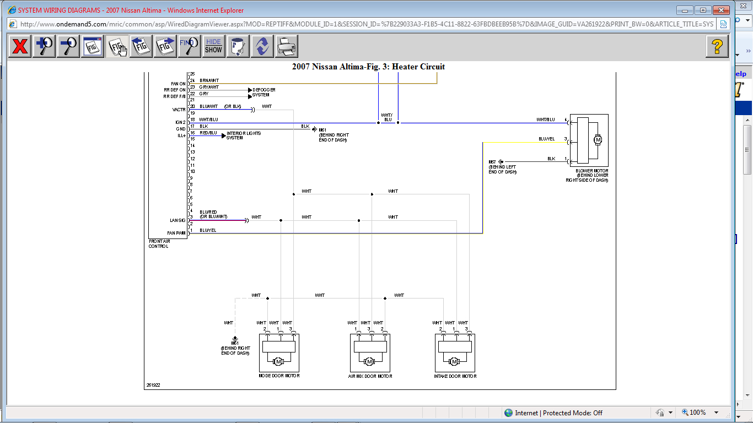Click the INTERIOR LIGHTS SYSTEM label
Screen dimensions: 753x423
click(x=244, y=135)
